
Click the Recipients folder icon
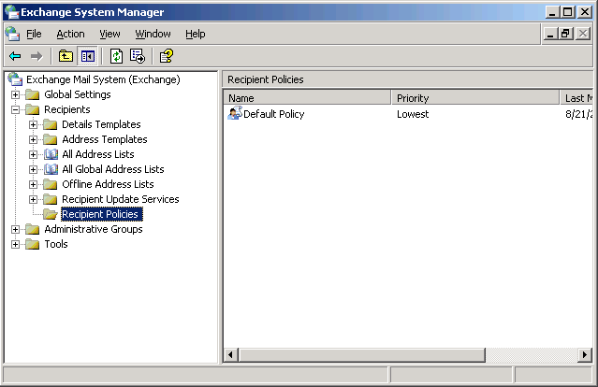coord(33,109)
